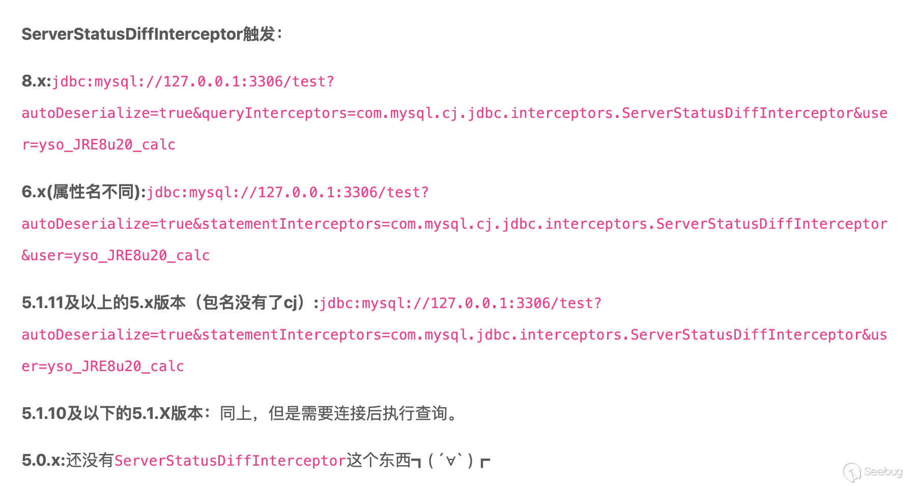This screenshot has height=486, width=917.
Task: Click the Seebug watermark logo icon
Action: (851, 472)
